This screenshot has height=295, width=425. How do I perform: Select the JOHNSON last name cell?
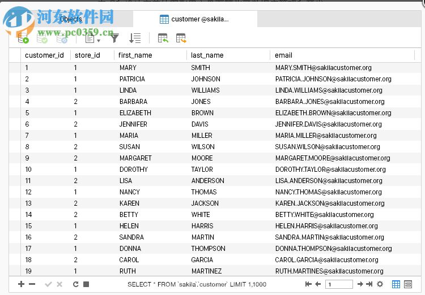(206, 79)
